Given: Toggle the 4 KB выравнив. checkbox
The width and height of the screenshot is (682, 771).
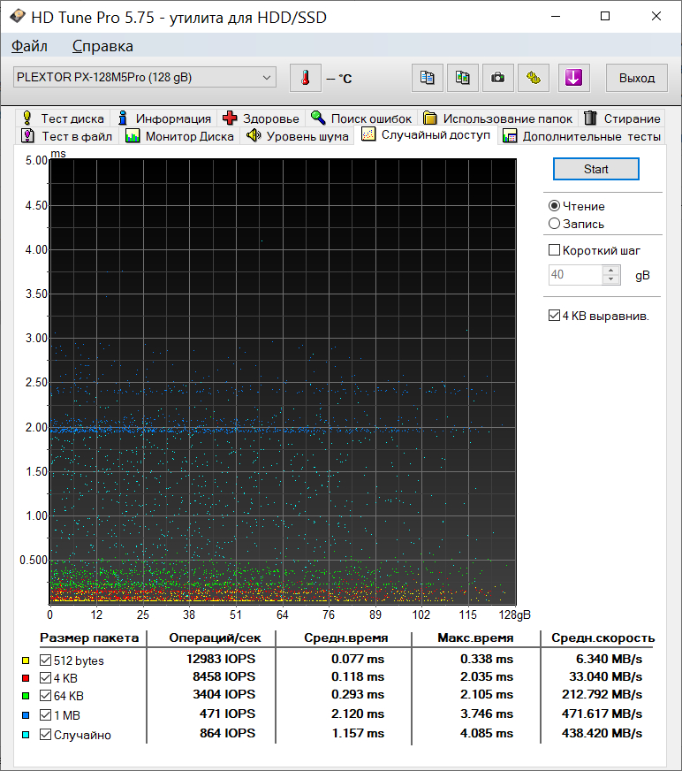Looking at the screenshot, I should [554, 316].
